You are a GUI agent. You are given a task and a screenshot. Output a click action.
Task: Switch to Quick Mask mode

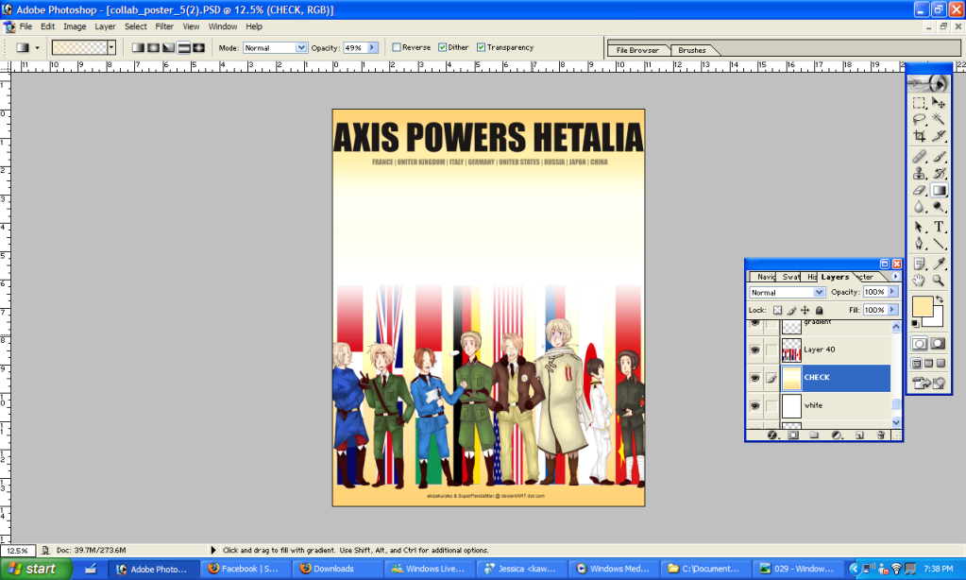pos(939,344)
